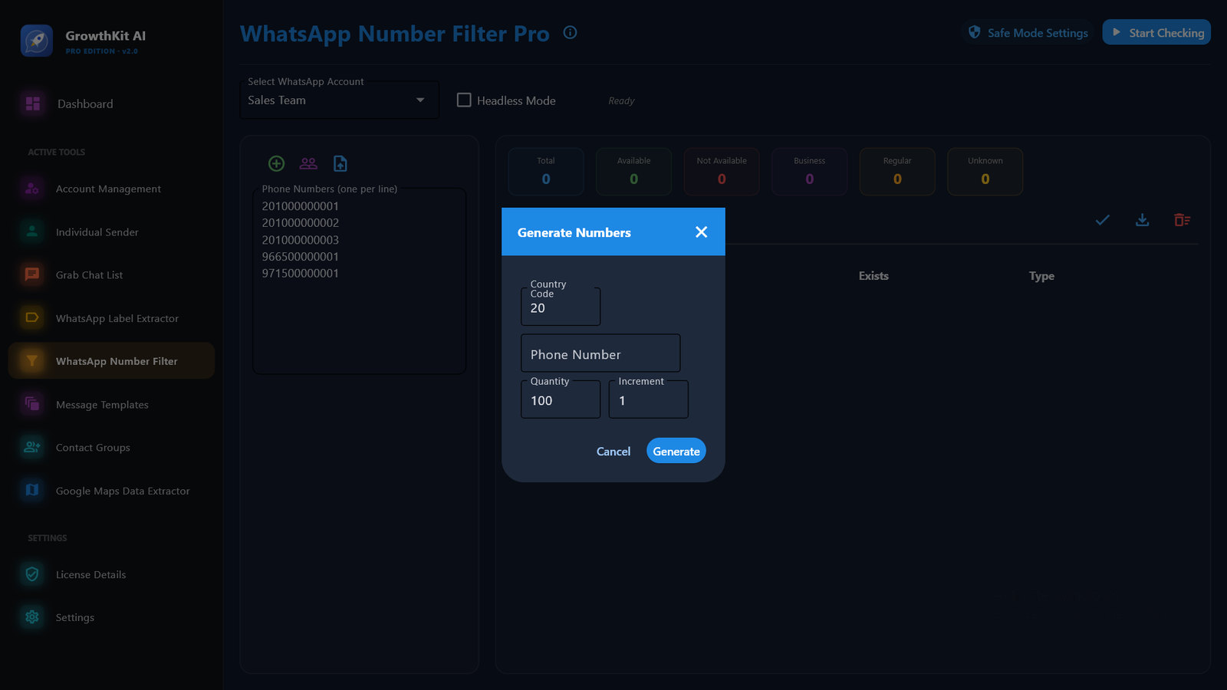This screenshot has height=690, width=1227.
Task: Click the purple contact groups import icon
Action: 308,163
